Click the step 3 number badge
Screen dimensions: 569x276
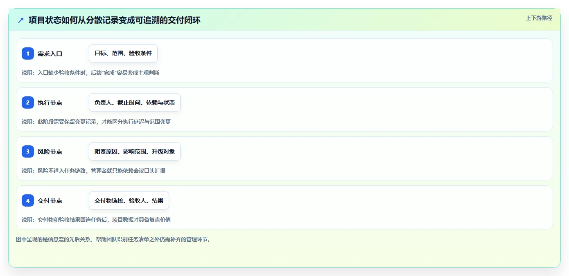pos(28,151)
